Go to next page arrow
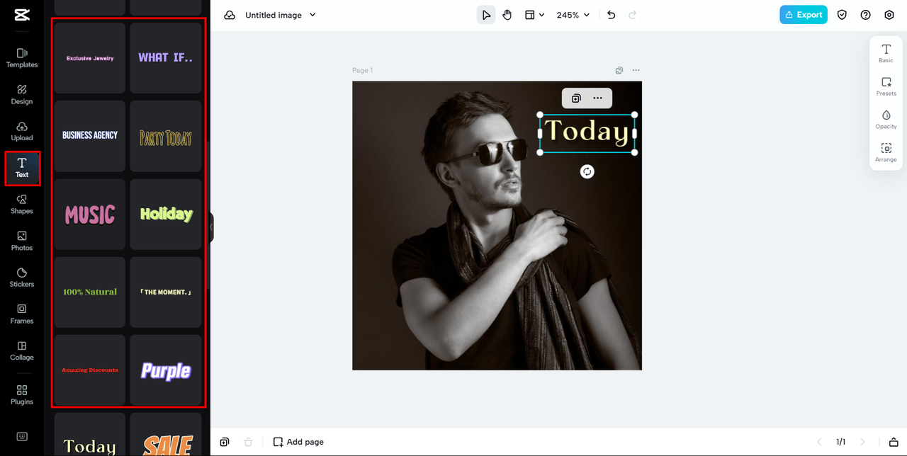 tap(862, 442)
